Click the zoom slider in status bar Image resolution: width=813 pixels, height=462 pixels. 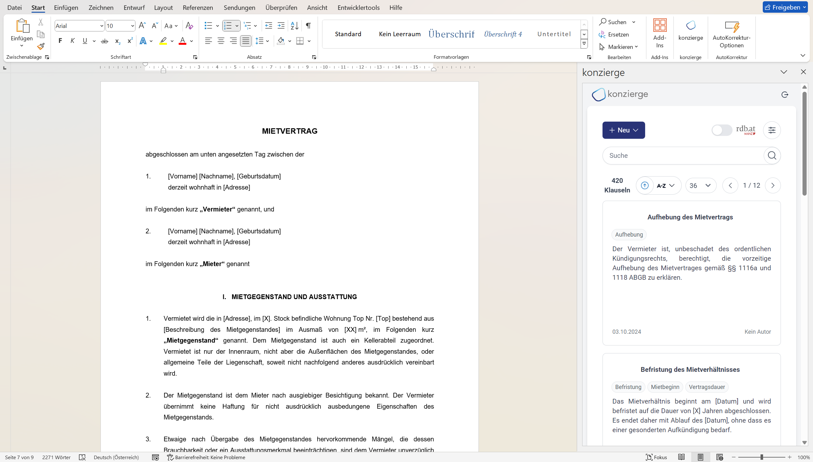point(762,457)
